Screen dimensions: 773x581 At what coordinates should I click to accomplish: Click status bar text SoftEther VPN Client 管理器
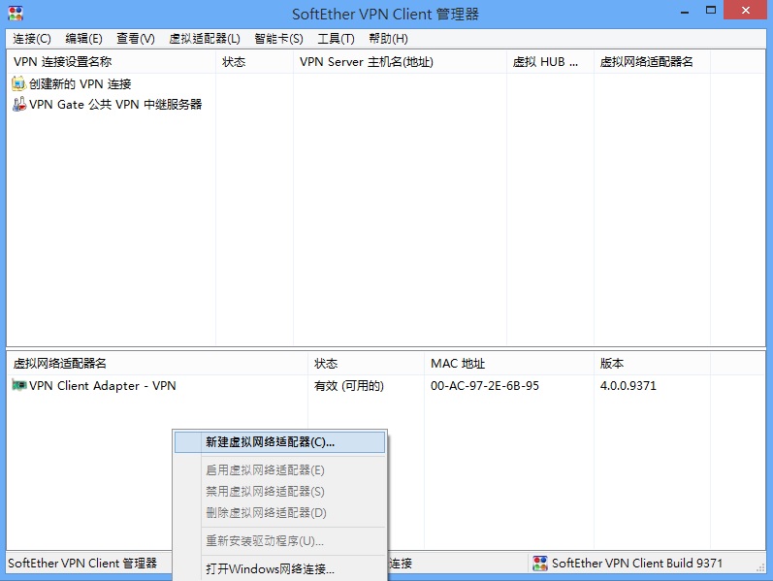tap(82, 564)
